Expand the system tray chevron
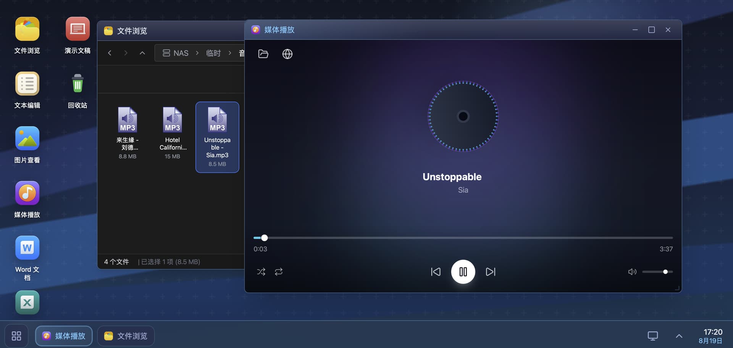The width and height of the screenshot is (733, 348). click(679, 336)
